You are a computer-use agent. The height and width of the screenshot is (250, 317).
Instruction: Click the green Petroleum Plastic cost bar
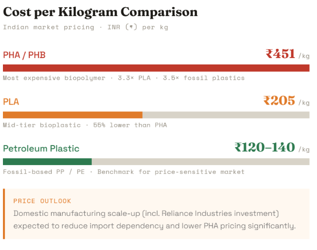pyautogui.click(x=47, y=162)
